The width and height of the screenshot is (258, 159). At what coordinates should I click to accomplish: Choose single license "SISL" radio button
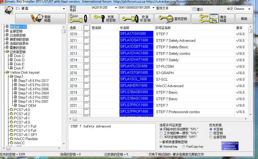[x=161, y=133]
